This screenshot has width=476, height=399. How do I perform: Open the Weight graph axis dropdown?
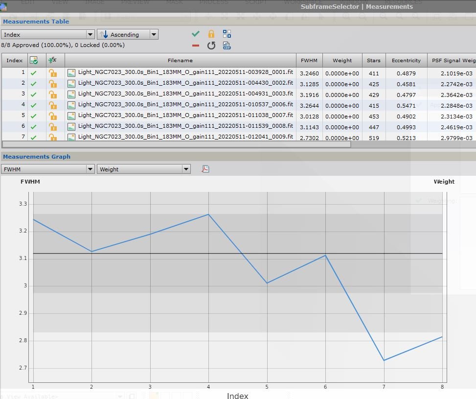(143, 169)
